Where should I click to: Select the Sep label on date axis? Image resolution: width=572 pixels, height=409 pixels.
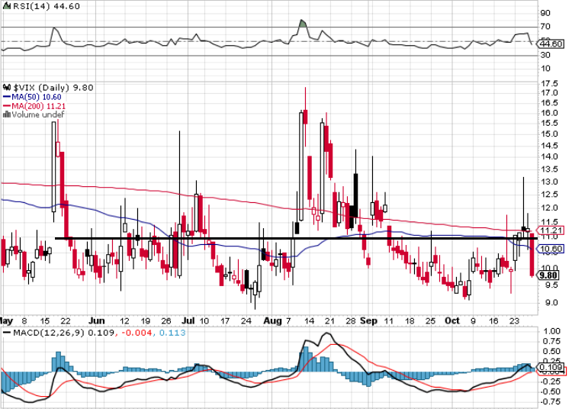tap(368, 320)
